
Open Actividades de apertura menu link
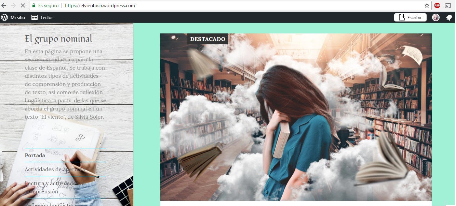point(55,170)
